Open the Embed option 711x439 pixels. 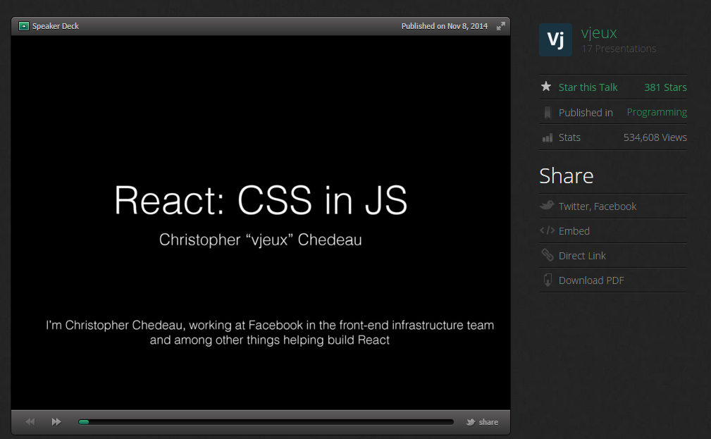pyautogui.click(x=574, y=231)
